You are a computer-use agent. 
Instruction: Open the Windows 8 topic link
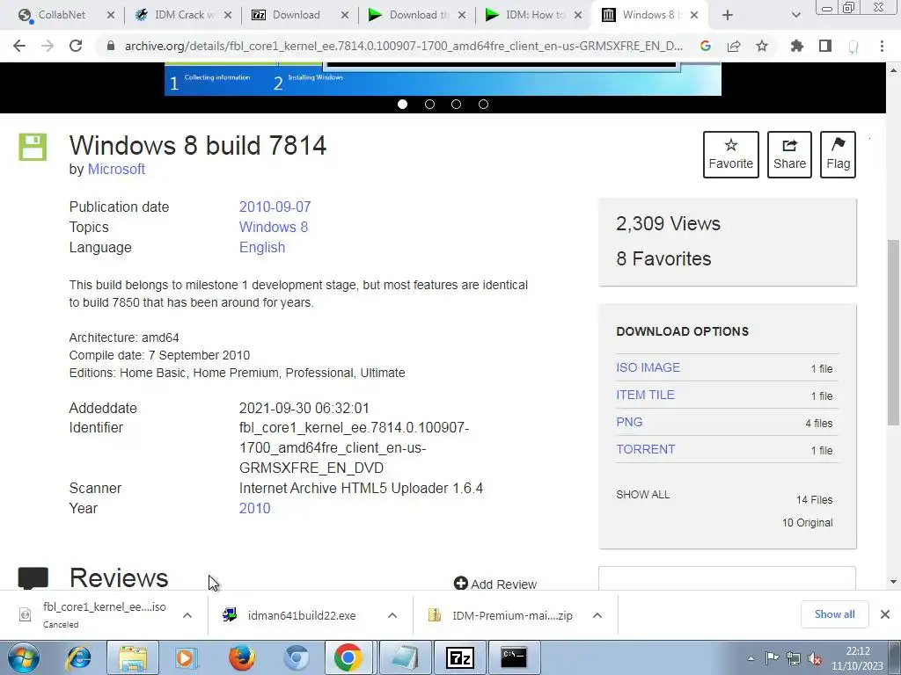pos(274,227)
